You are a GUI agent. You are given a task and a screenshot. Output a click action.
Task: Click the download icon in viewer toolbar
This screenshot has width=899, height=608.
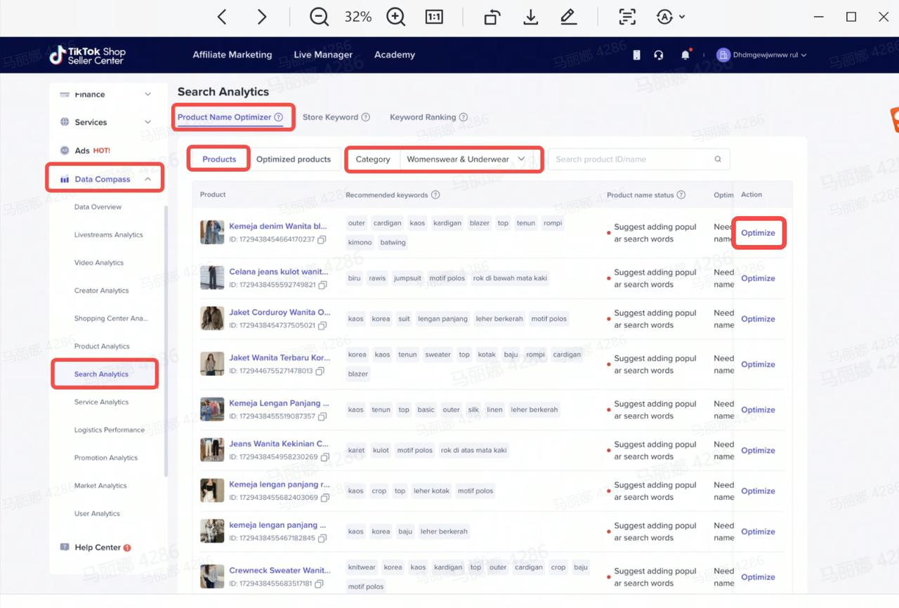point(531,17)
